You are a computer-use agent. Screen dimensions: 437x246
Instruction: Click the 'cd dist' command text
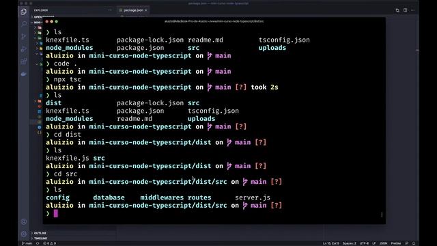[x=68, y=135]
